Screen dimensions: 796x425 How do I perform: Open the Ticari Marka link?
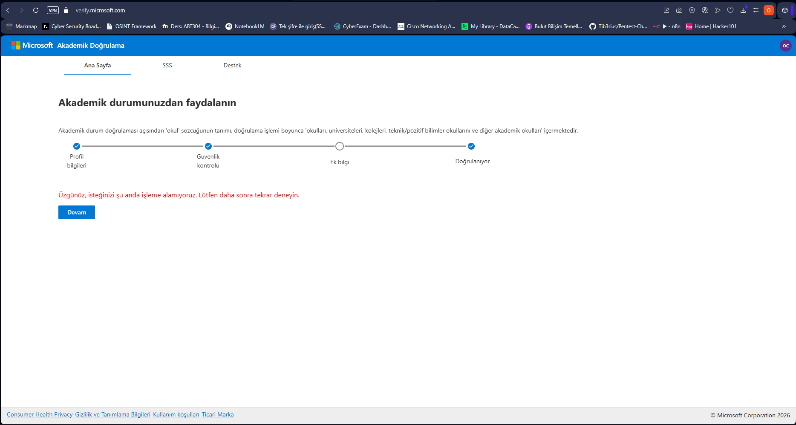(218, 414)
